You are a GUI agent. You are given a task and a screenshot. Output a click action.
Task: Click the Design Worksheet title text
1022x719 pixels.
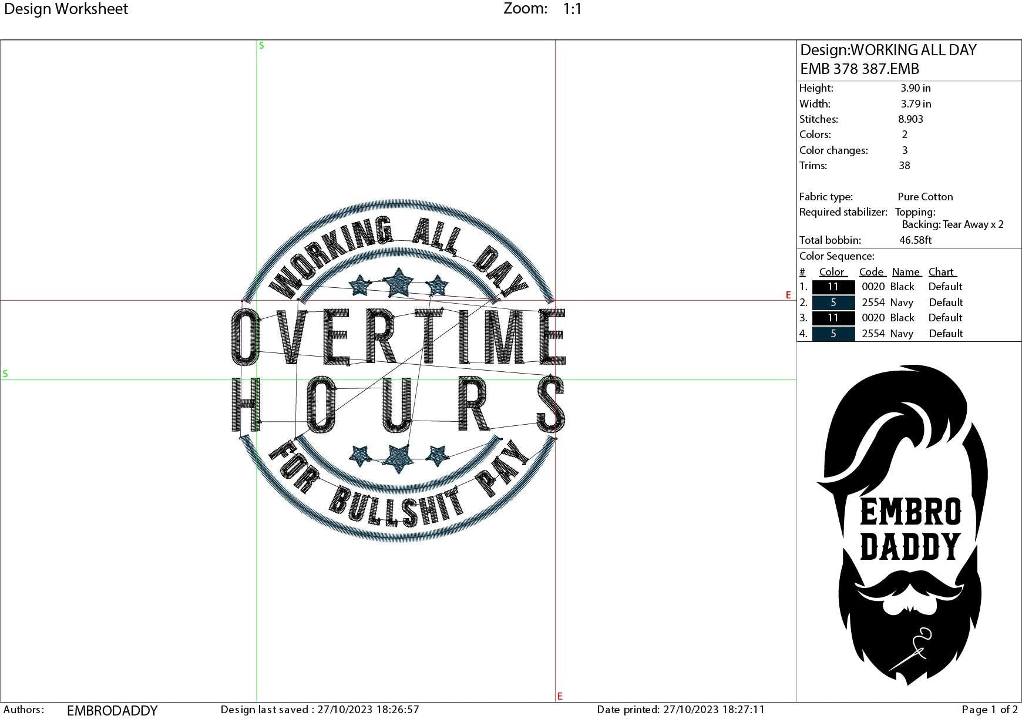[66, 9]
